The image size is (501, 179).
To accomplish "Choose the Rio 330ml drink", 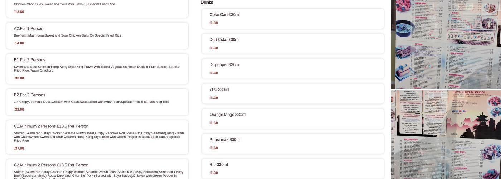I will click(x=292, y=168).
